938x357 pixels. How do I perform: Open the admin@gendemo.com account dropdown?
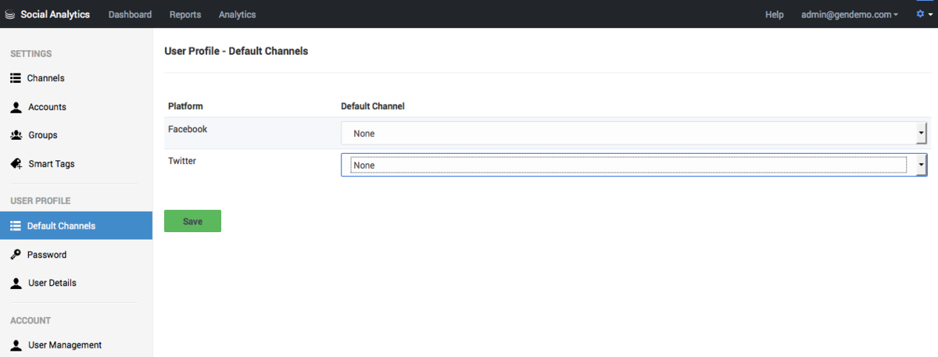click(850, 14)
